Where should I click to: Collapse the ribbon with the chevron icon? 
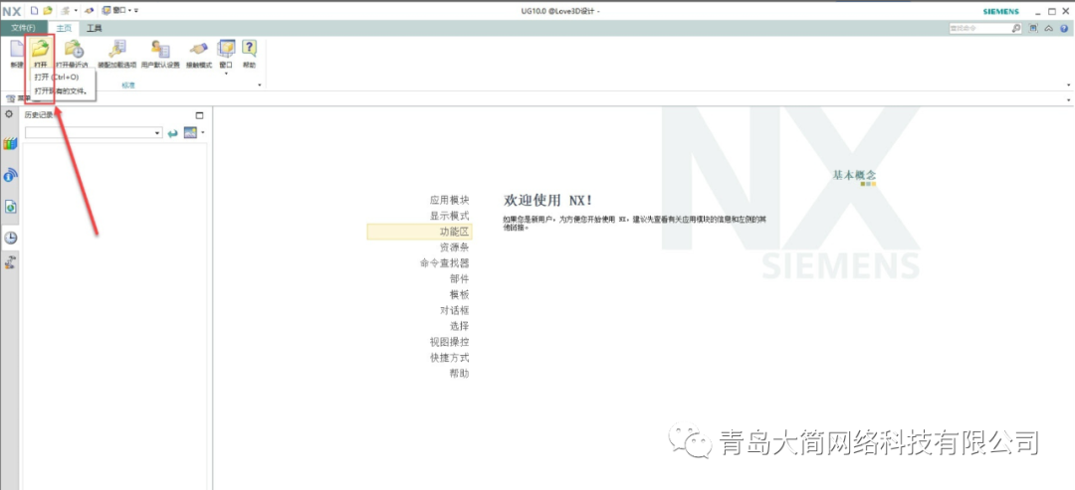(1049, 28)
